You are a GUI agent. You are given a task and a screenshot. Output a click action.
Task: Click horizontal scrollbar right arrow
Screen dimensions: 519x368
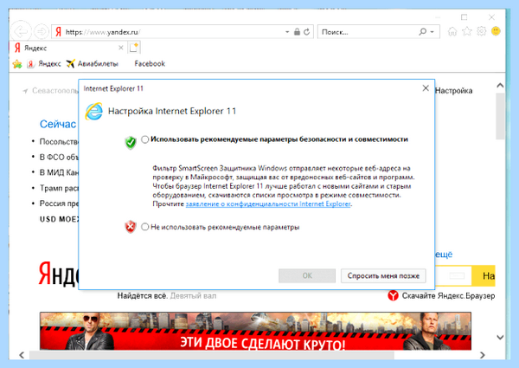coord(483,355)
